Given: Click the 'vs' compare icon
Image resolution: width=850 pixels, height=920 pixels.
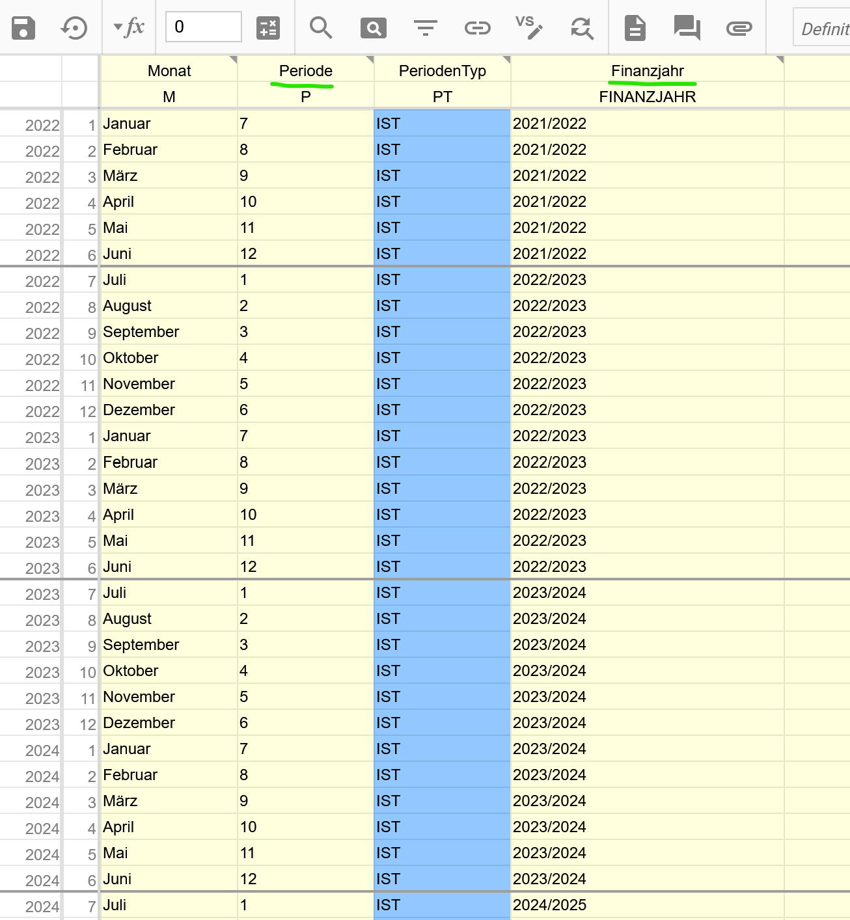Looking at the screenshot, I should pos(529,27).
